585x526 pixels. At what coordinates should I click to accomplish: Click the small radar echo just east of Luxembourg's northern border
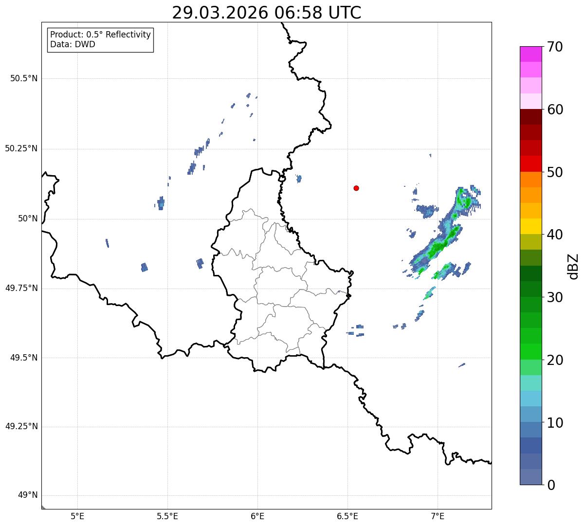click(x=299, y=179)
